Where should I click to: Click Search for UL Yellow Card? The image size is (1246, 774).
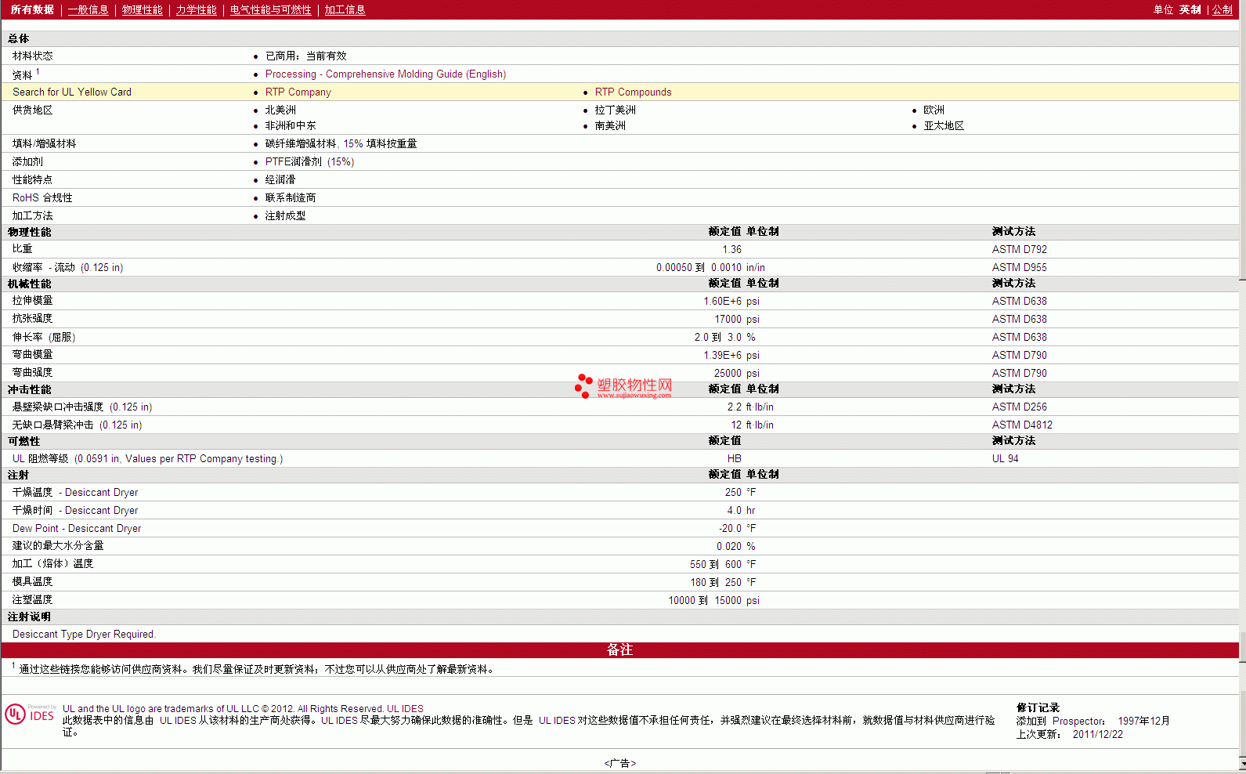(72, 92)
